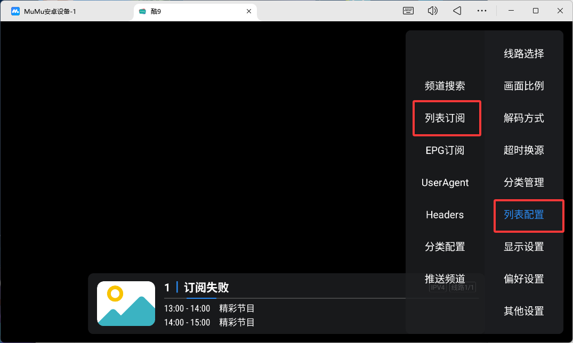Open 列表订阅 menu entry
The height and width of the screenshot is (343, 573).
(x=445, y=118)
